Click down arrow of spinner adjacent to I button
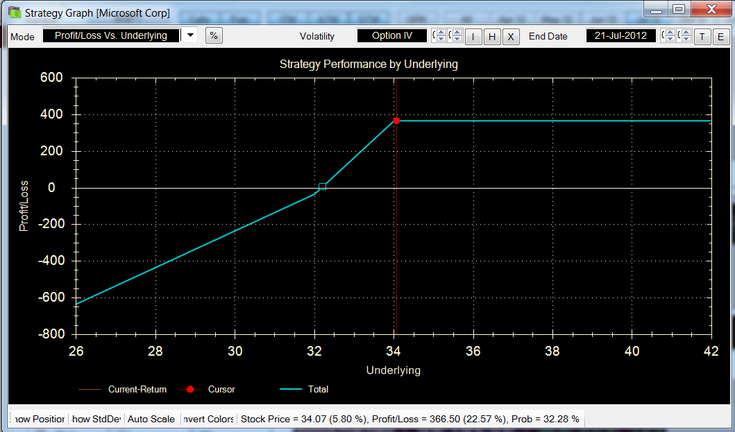735x432 pixels. (x=457, y=39)
